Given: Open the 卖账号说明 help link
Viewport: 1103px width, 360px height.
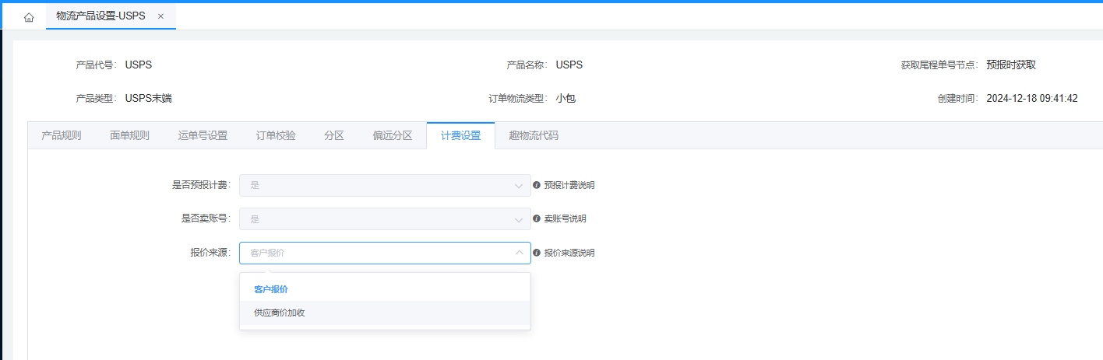Looking at the screenshot, I should (x=565, y=218).
